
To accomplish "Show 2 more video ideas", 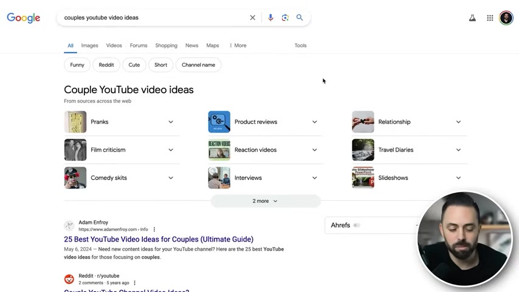I will pyautogui.click(x=266, y=201).
